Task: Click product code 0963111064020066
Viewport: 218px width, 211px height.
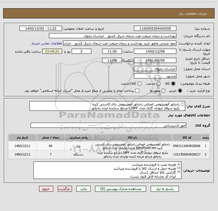Action: pos(187,146)
